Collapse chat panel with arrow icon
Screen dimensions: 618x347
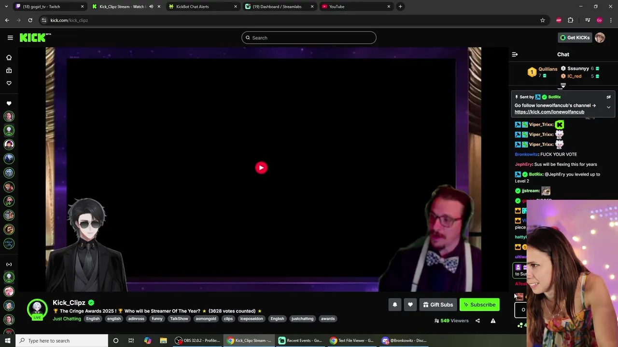tap(515, 54)
